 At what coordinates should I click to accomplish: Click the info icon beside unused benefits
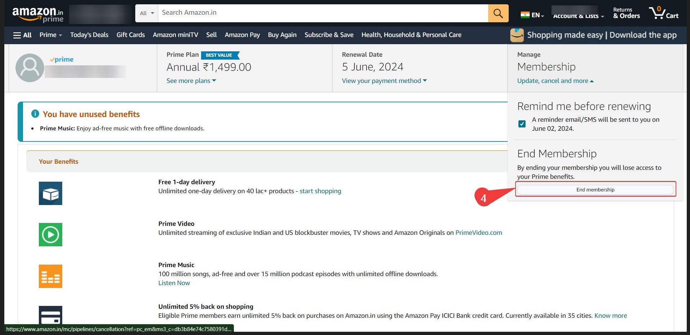(x=35, y=113)
